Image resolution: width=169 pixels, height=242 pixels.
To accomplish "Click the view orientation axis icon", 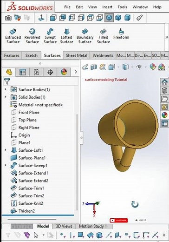I will (41, 18).
